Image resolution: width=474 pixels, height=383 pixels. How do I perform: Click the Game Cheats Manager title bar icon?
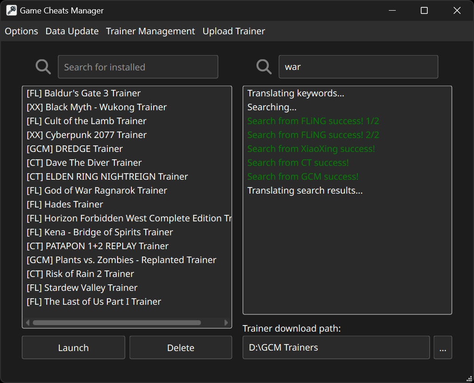11,10
